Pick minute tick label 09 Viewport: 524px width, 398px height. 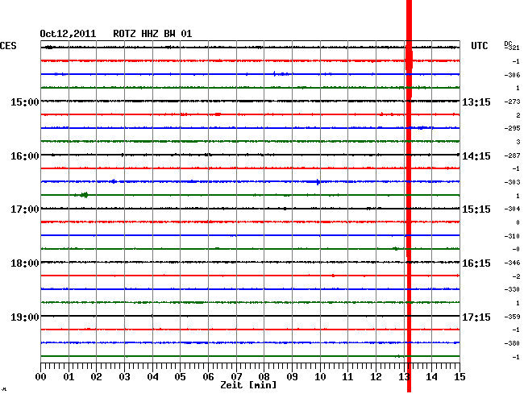(x=292, y=377)
